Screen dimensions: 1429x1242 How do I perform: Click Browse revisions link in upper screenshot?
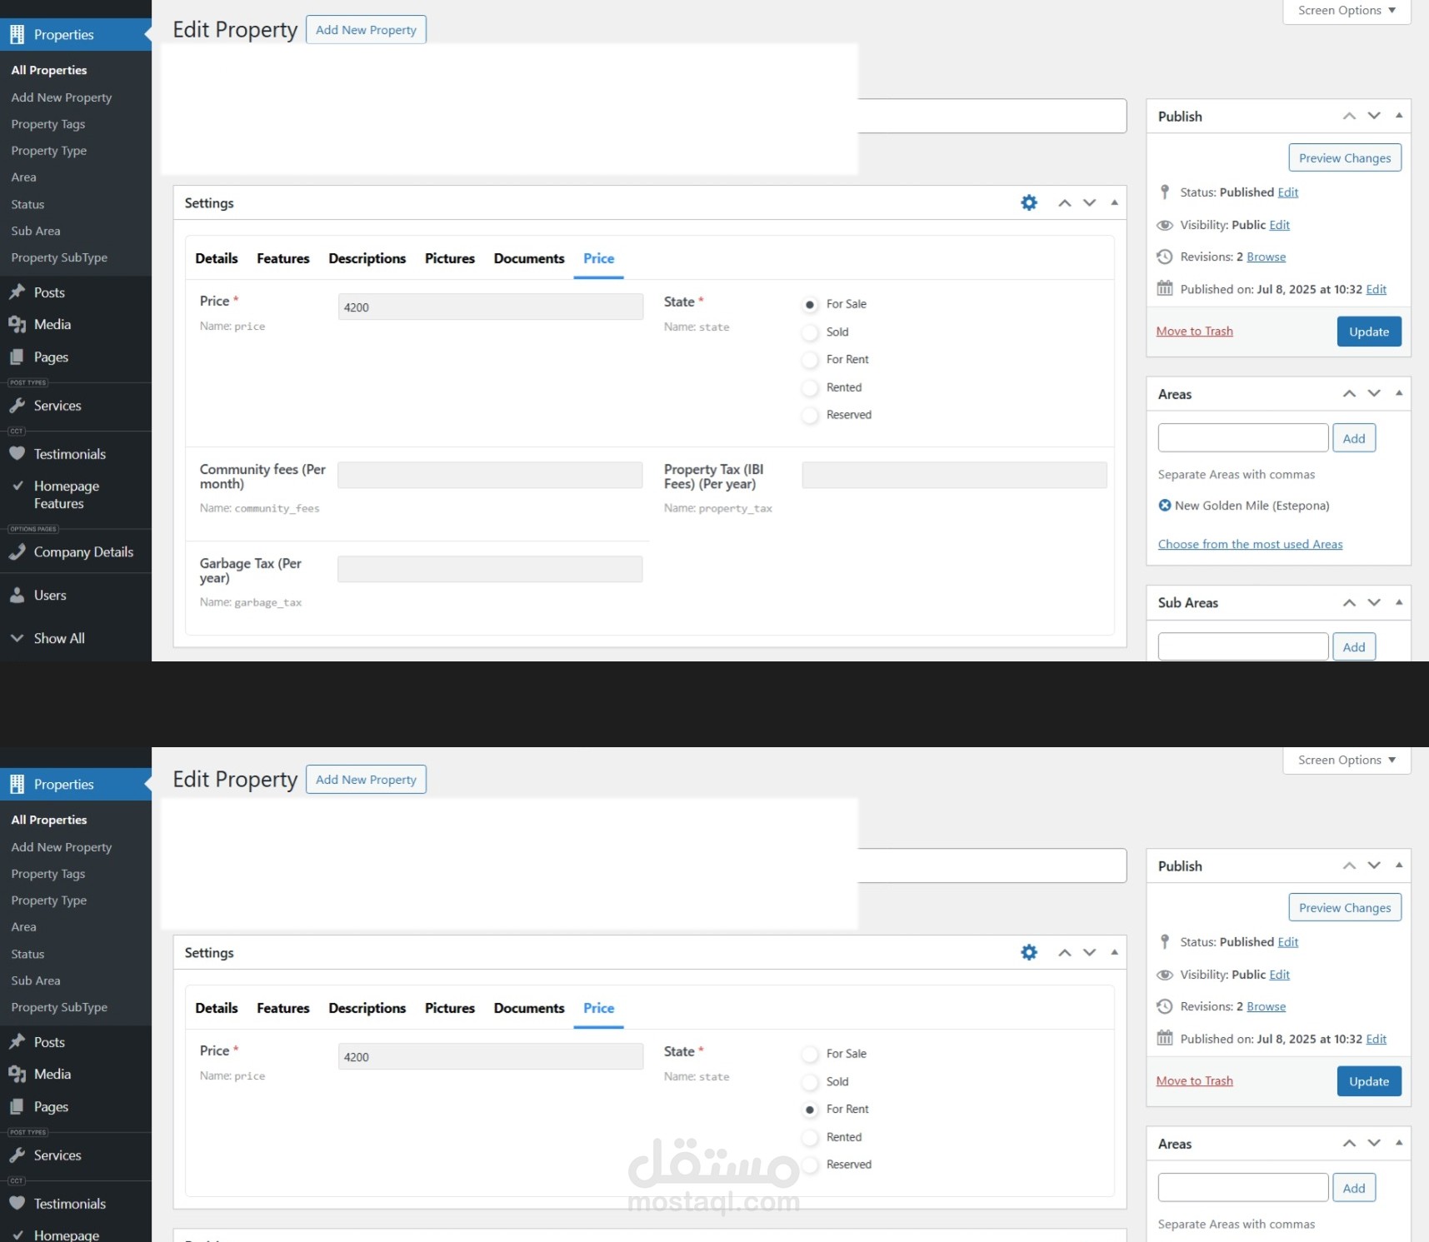point(1266,257)
